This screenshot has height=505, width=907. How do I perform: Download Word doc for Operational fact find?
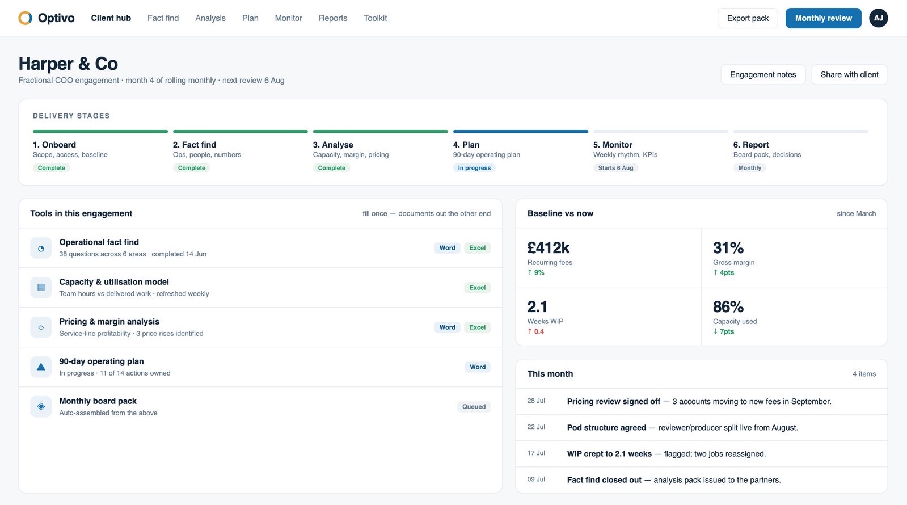448,248
